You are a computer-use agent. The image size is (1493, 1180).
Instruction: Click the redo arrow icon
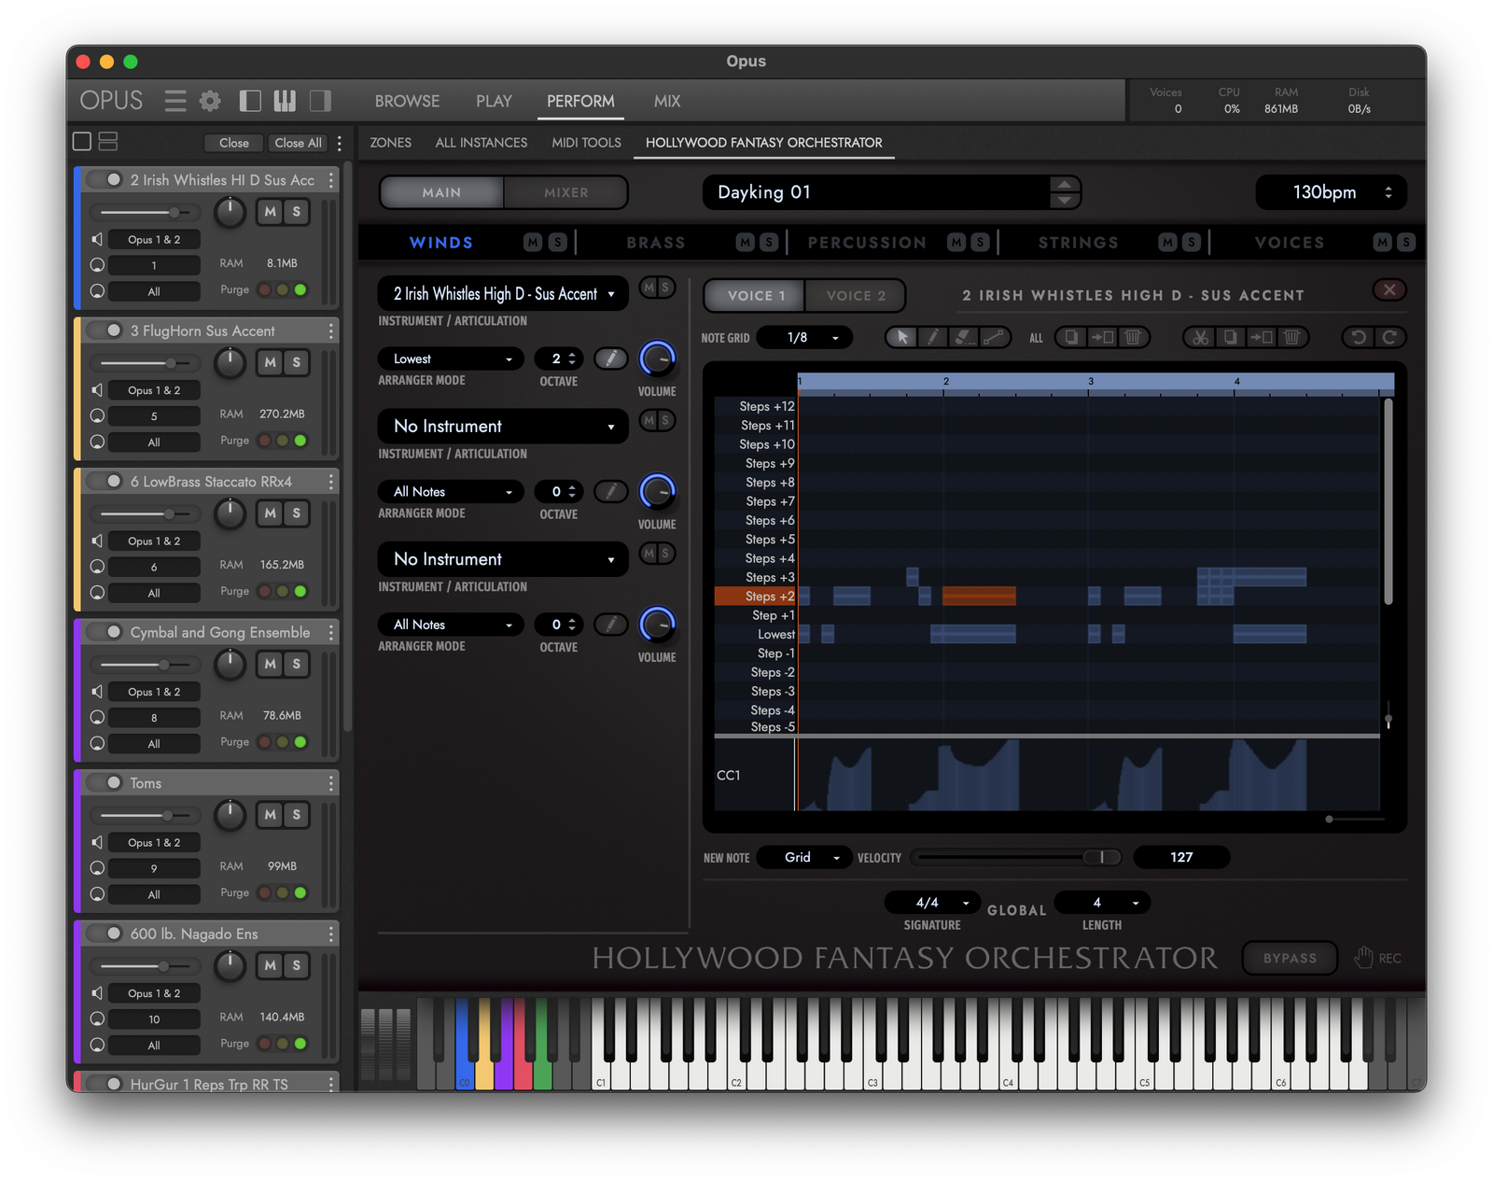point(1389,337)
